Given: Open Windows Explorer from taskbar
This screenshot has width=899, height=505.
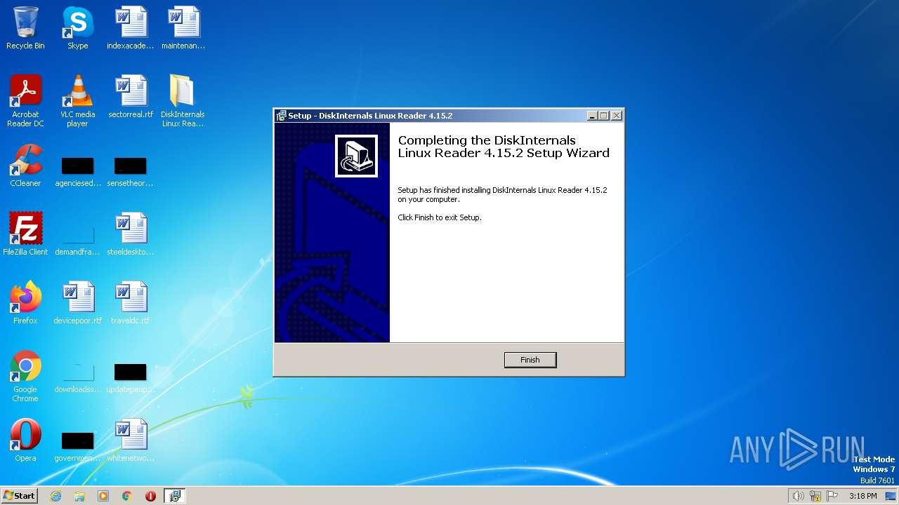Looking at the screenshot, I should pyautogui.click(x=79, y=496).
